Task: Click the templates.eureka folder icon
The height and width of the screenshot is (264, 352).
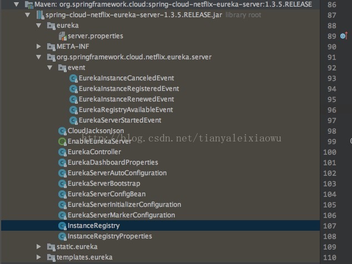Action: pos(51,258)
